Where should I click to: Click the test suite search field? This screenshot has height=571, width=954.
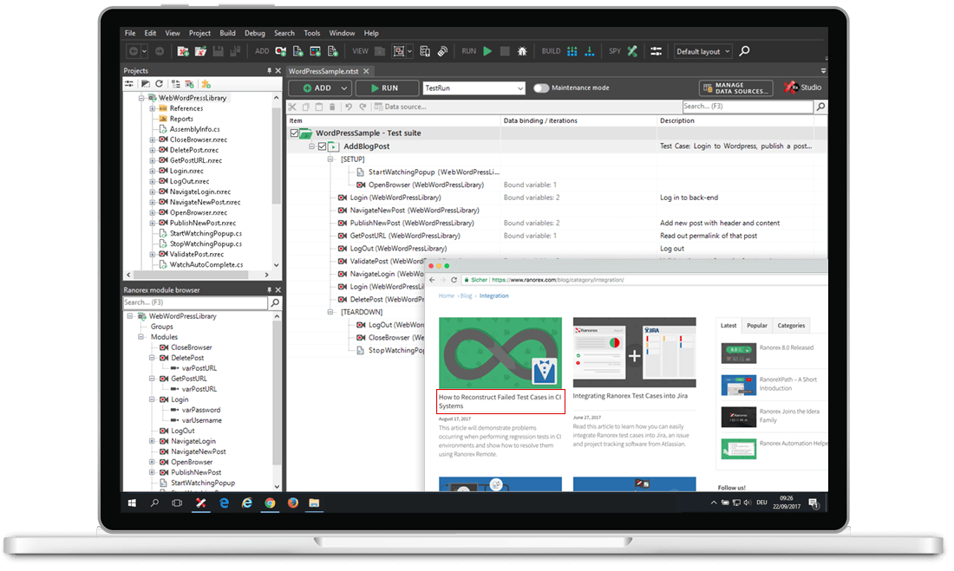coord(748,107)
